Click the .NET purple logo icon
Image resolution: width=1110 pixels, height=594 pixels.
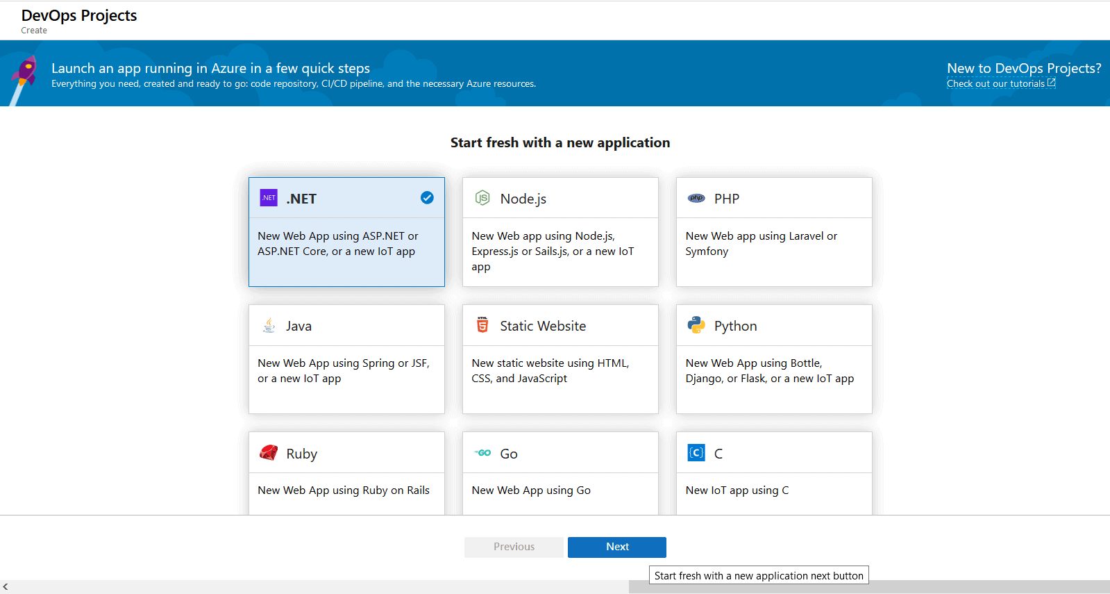pos(269,198)
